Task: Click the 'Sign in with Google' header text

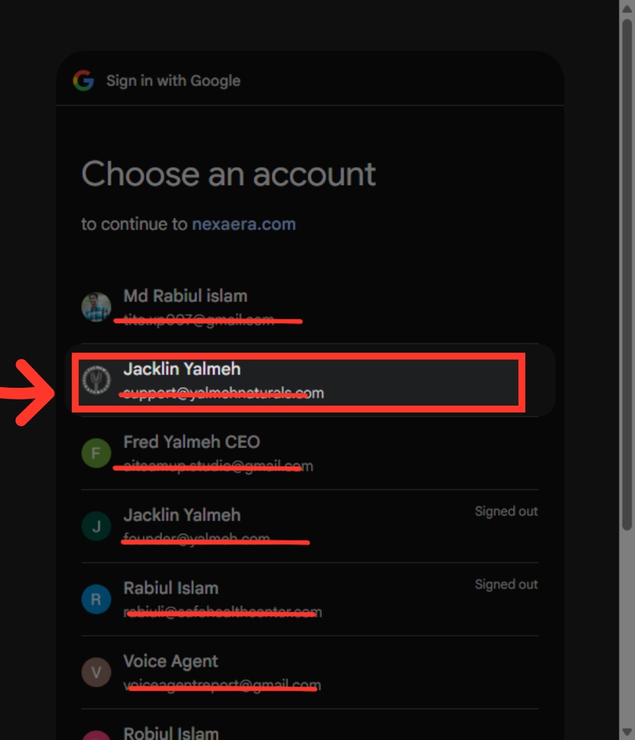Action: pyautogui.click(x=173, y=81)
